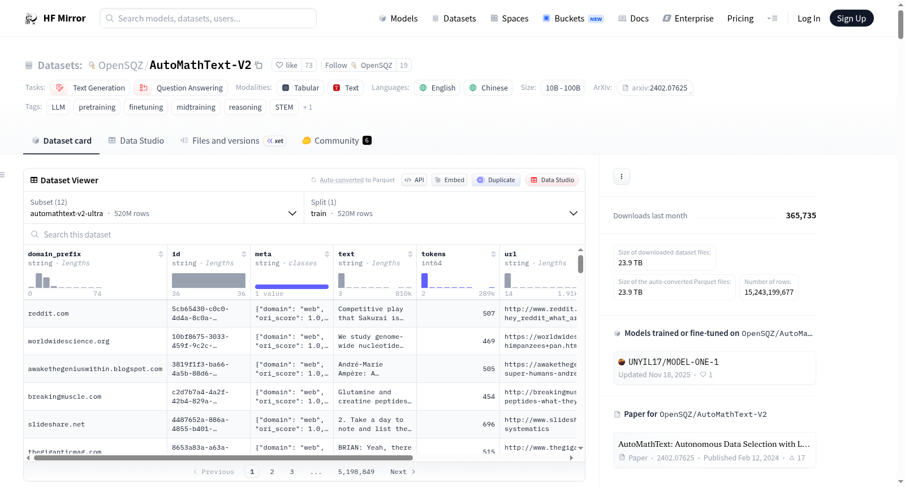The image size is (905, 487).
Task: Click the Tabular modality icon
Action: 286,88
